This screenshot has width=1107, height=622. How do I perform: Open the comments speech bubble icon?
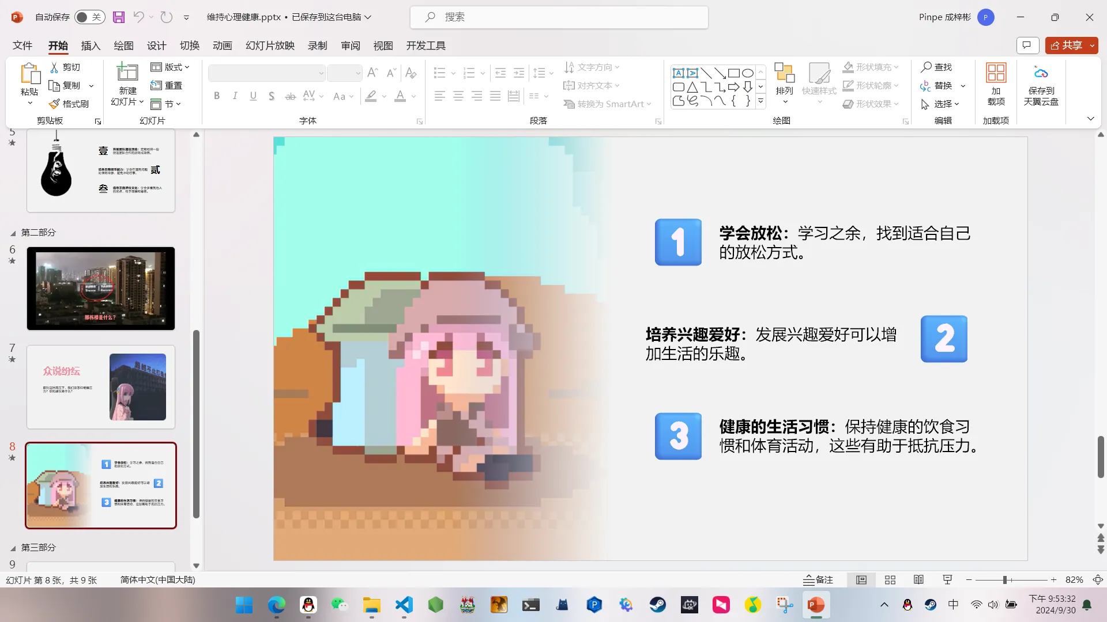1027,45
